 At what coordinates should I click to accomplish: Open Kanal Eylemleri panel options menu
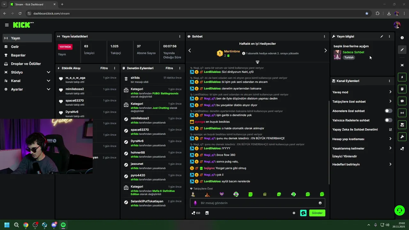pos(389,81)
